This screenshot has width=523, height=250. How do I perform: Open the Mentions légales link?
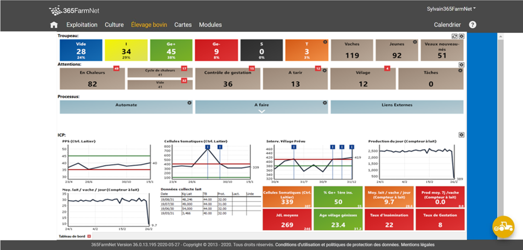click(418, 245)
